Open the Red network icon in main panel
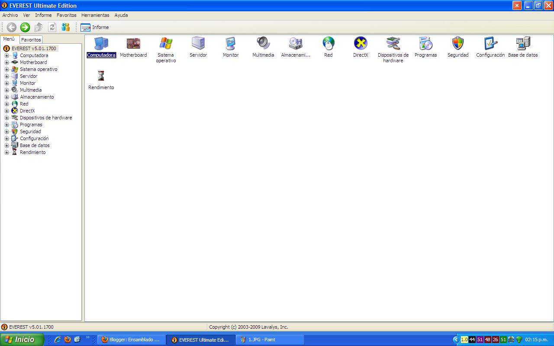The image size is (554, 346). (x=329, y=44)
